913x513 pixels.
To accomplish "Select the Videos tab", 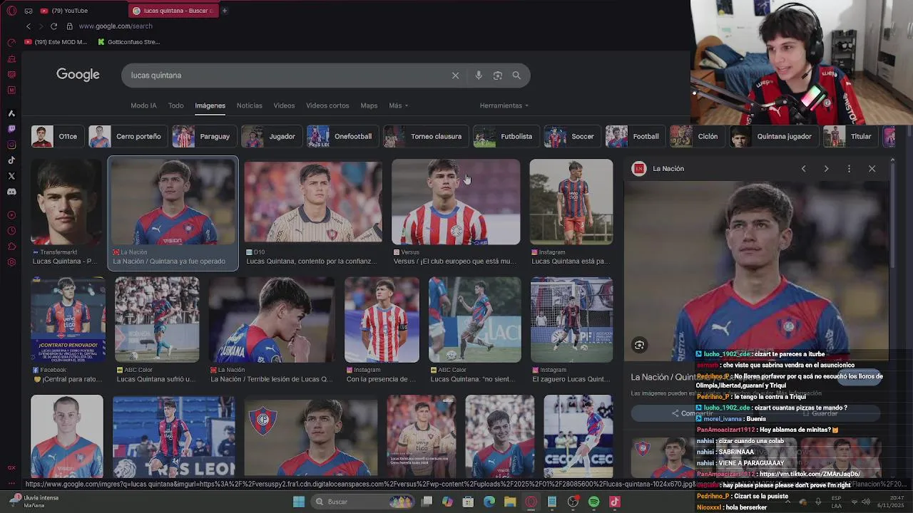I will pos(284,105).
